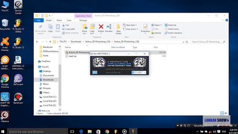Click the Properties icon
238x134 pixels.
pyautogui.click(x=145, y=27)
